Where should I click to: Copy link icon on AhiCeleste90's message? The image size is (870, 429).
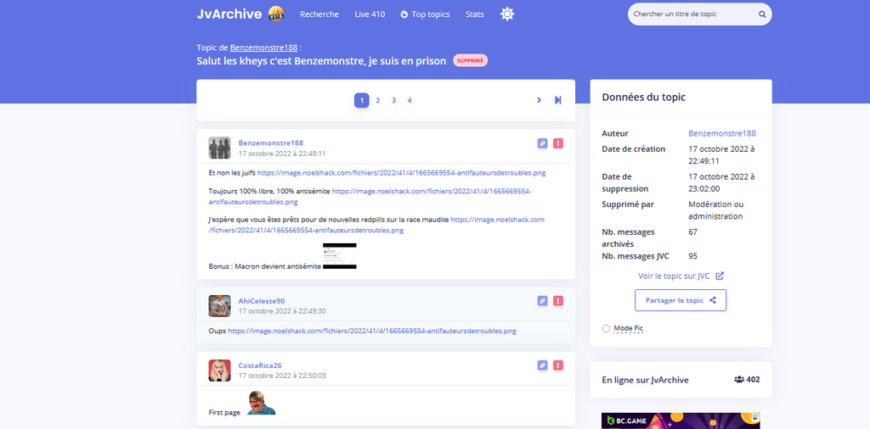542,300
